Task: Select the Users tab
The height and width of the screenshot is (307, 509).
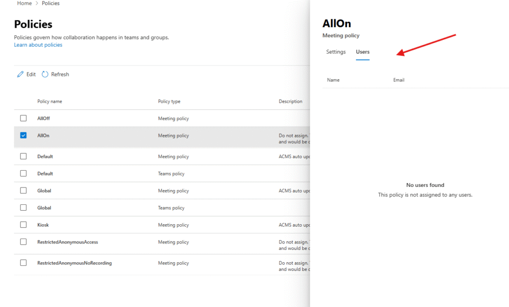Action: [362, 52]
